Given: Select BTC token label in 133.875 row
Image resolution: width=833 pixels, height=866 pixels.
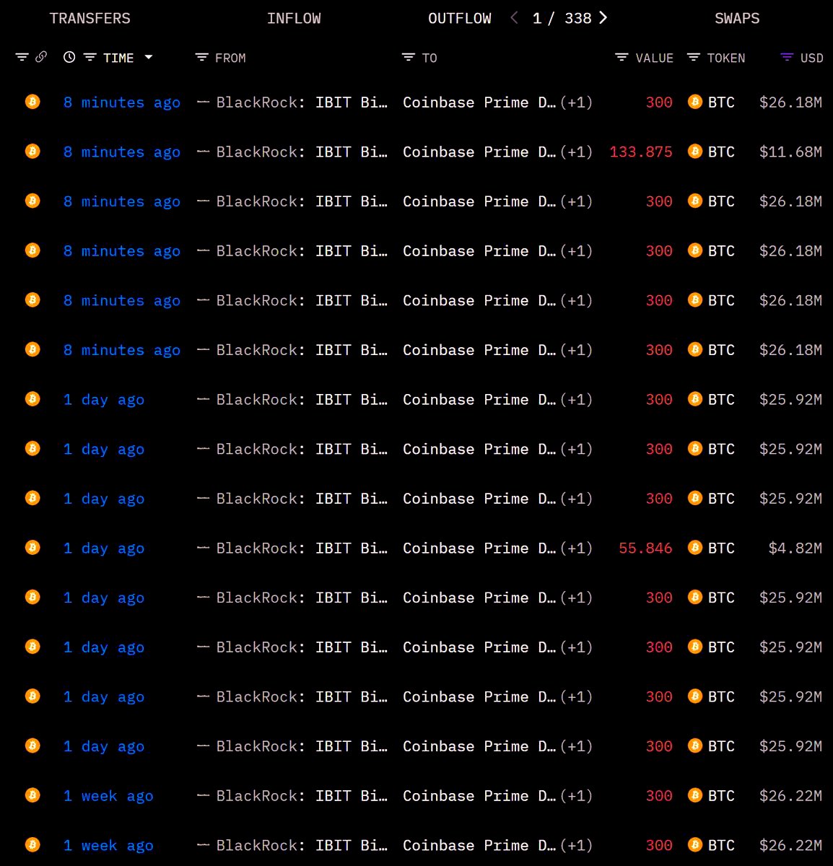Looking at the screenshot, I should (721, 152).
